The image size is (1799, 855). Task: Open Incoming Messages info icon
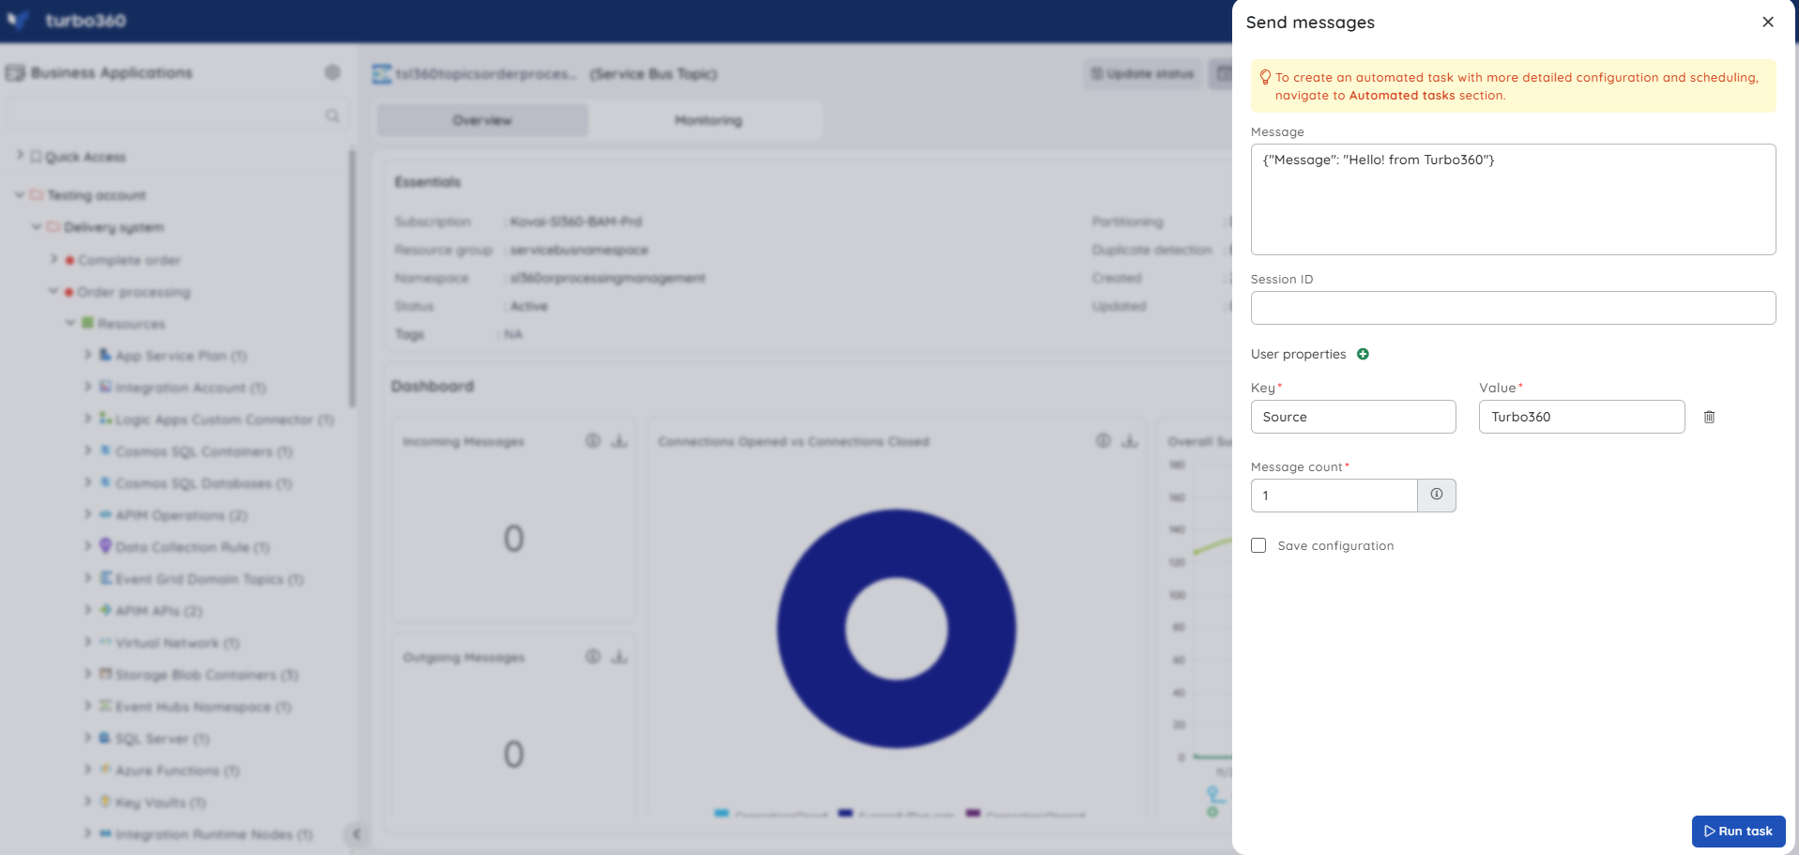tap(593, 440)
